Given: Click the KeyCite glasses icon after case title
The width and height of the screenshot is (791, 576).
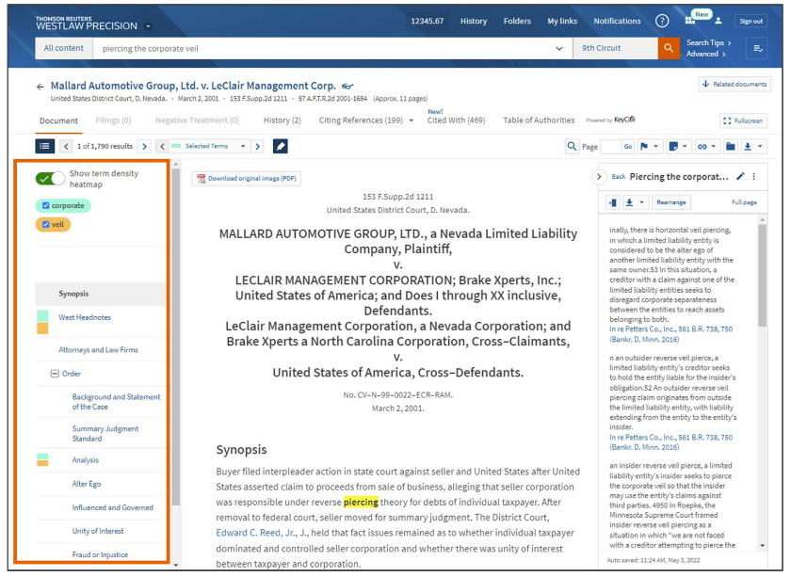Looking at the screenshot, I should 347,87.
